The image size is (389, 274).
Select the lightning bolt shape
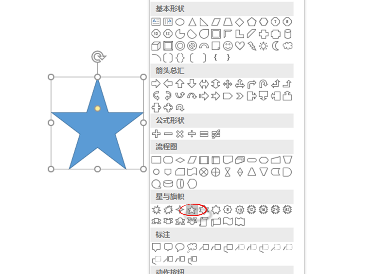pyautogui.click(x=251, y=46)
